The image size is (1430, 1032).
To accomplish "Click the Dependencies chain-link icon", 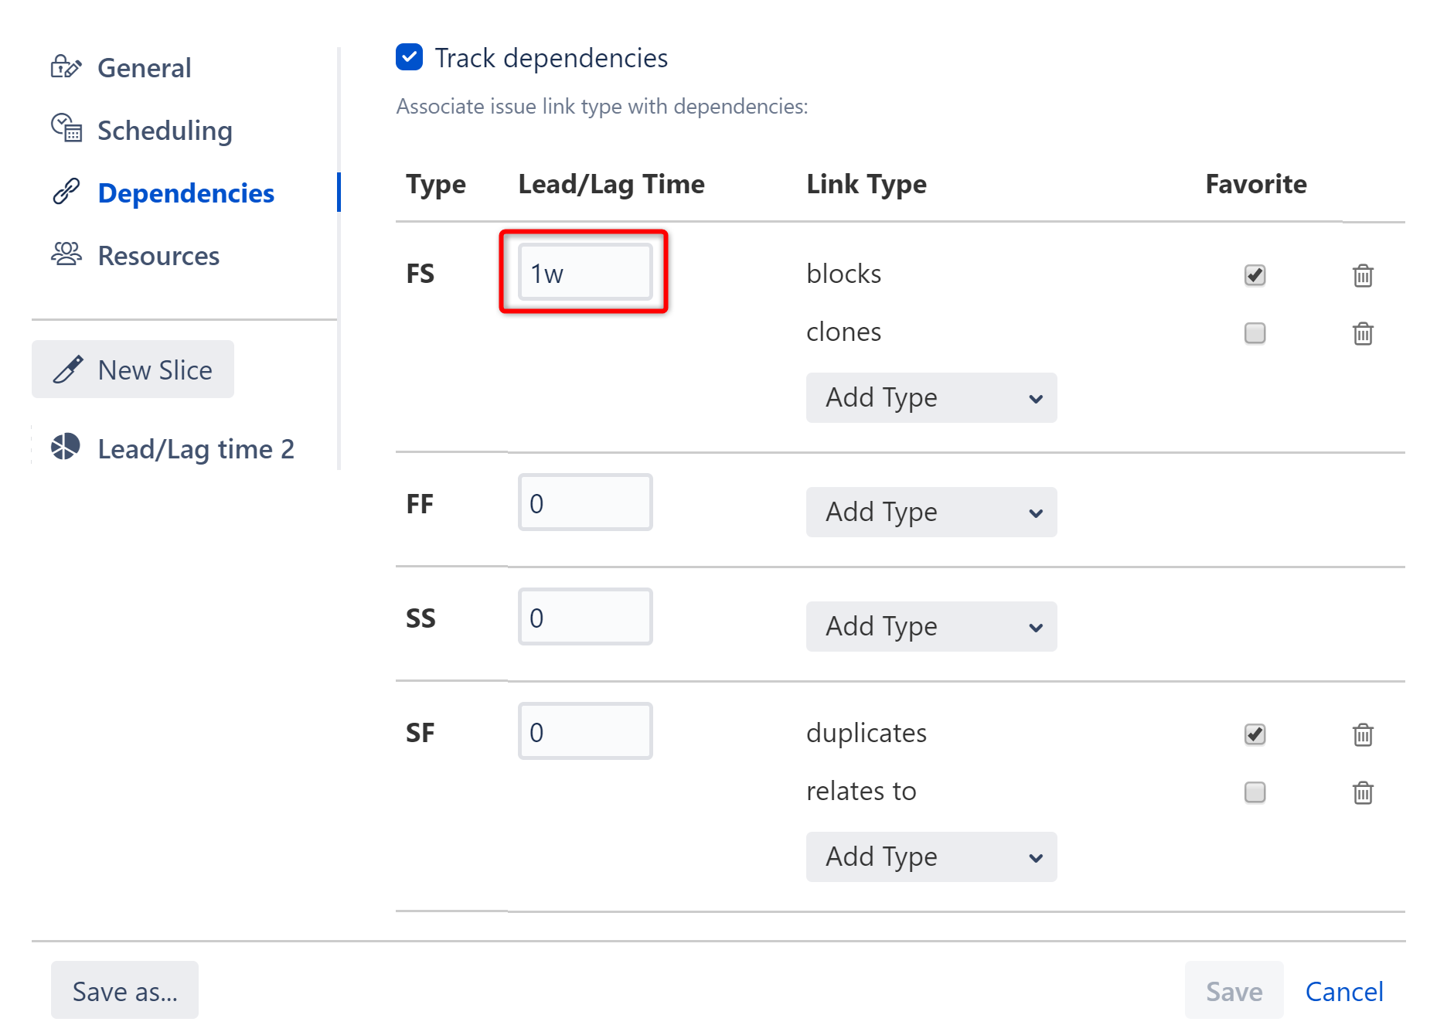I will [66, 192].
